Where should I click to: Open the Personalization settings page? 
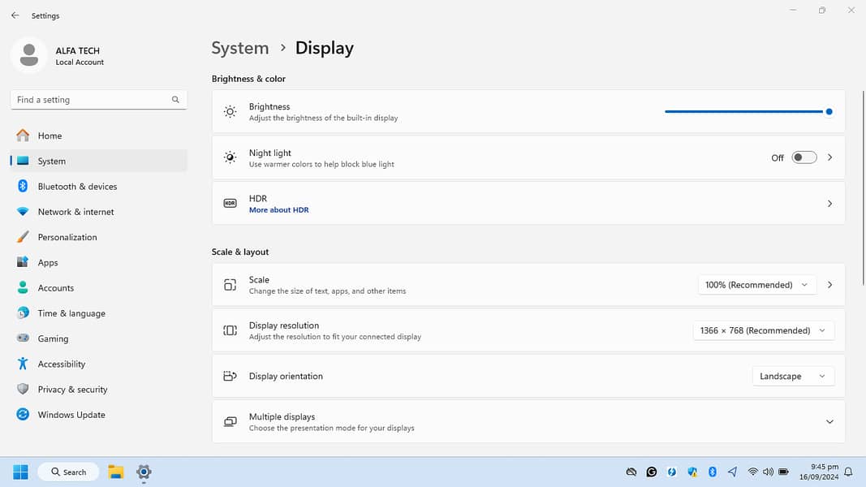(67, 237)
